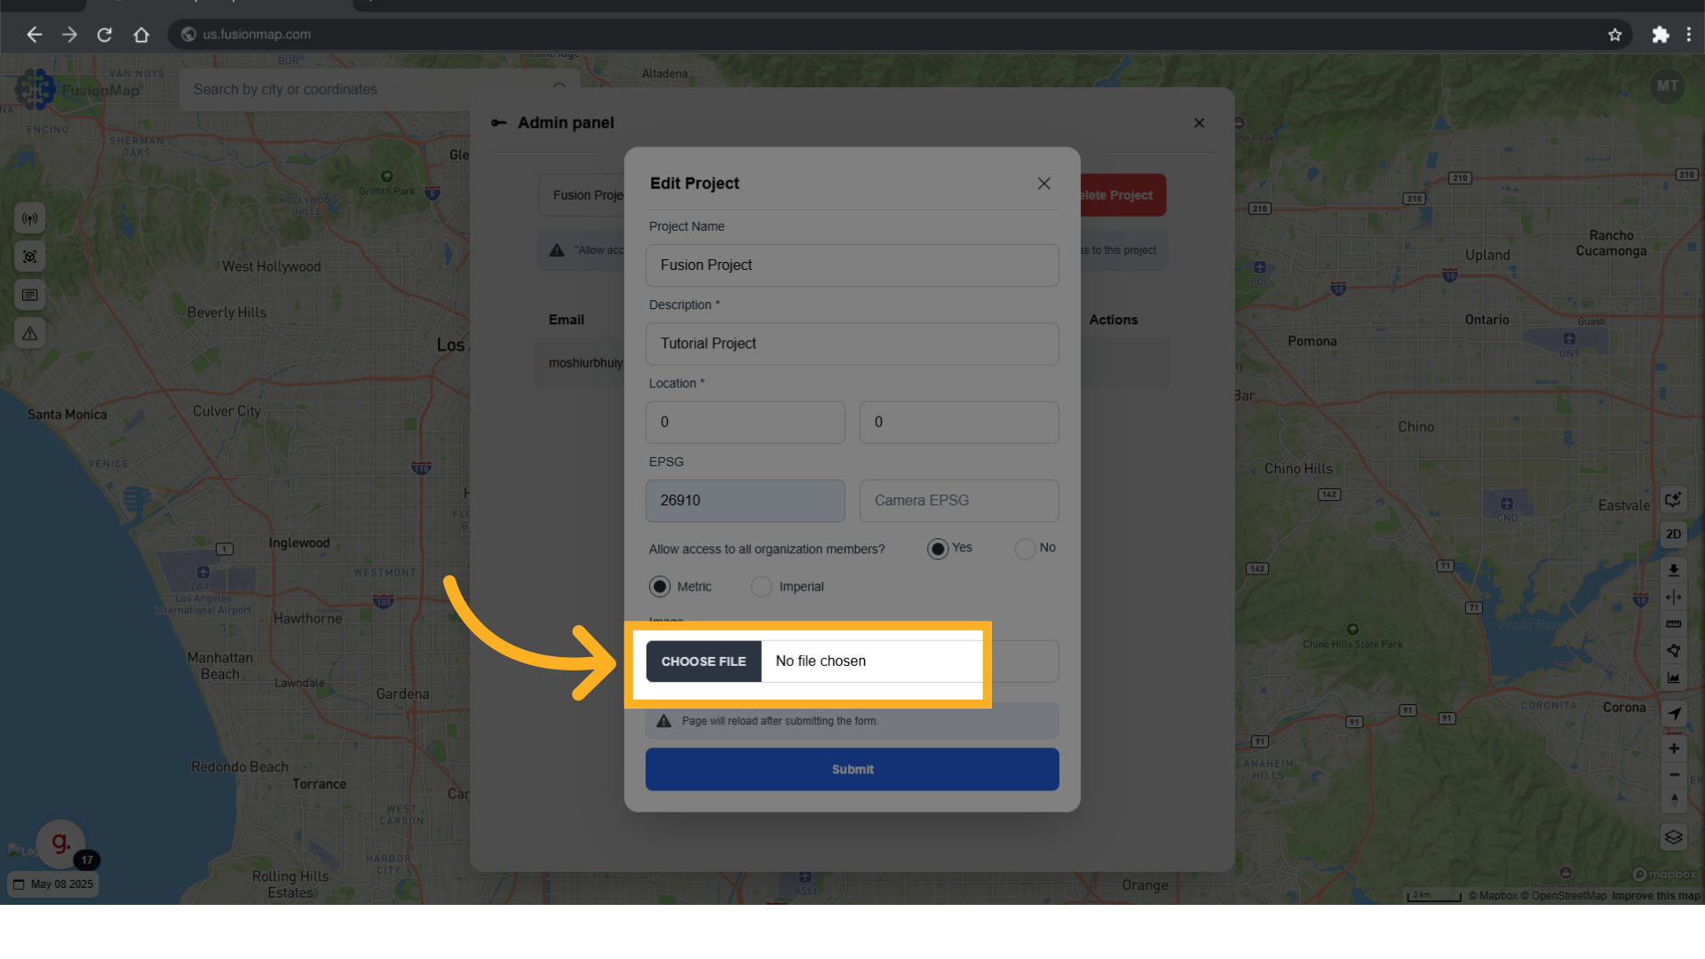Image resolution: width=1705 pixels, height=959 pixels.
Task: Click the CHOOSE FILE button
Action: pos(703,662)
